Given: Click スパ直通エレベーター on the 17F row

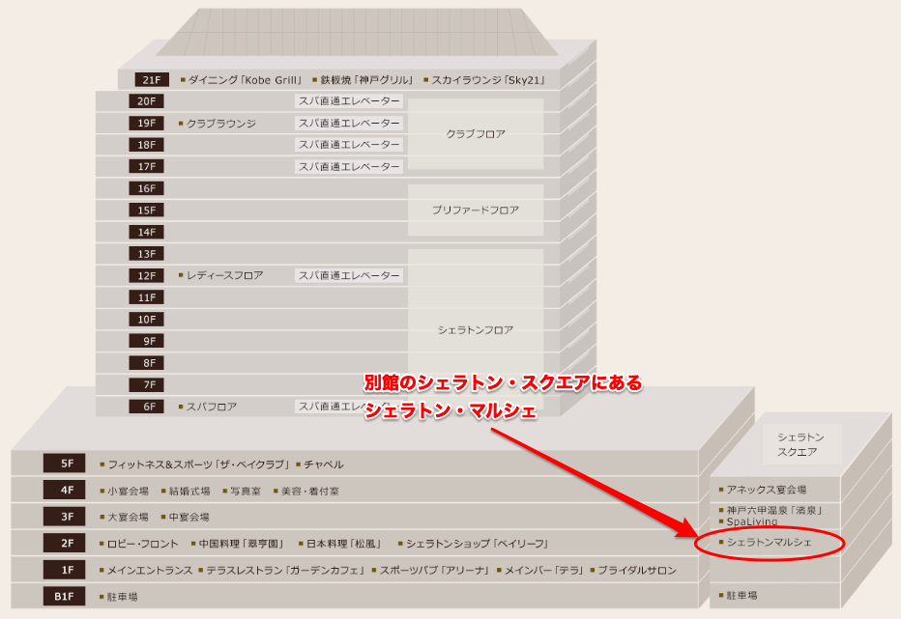Looking at the screenshot, I should [x=349, y=166].
